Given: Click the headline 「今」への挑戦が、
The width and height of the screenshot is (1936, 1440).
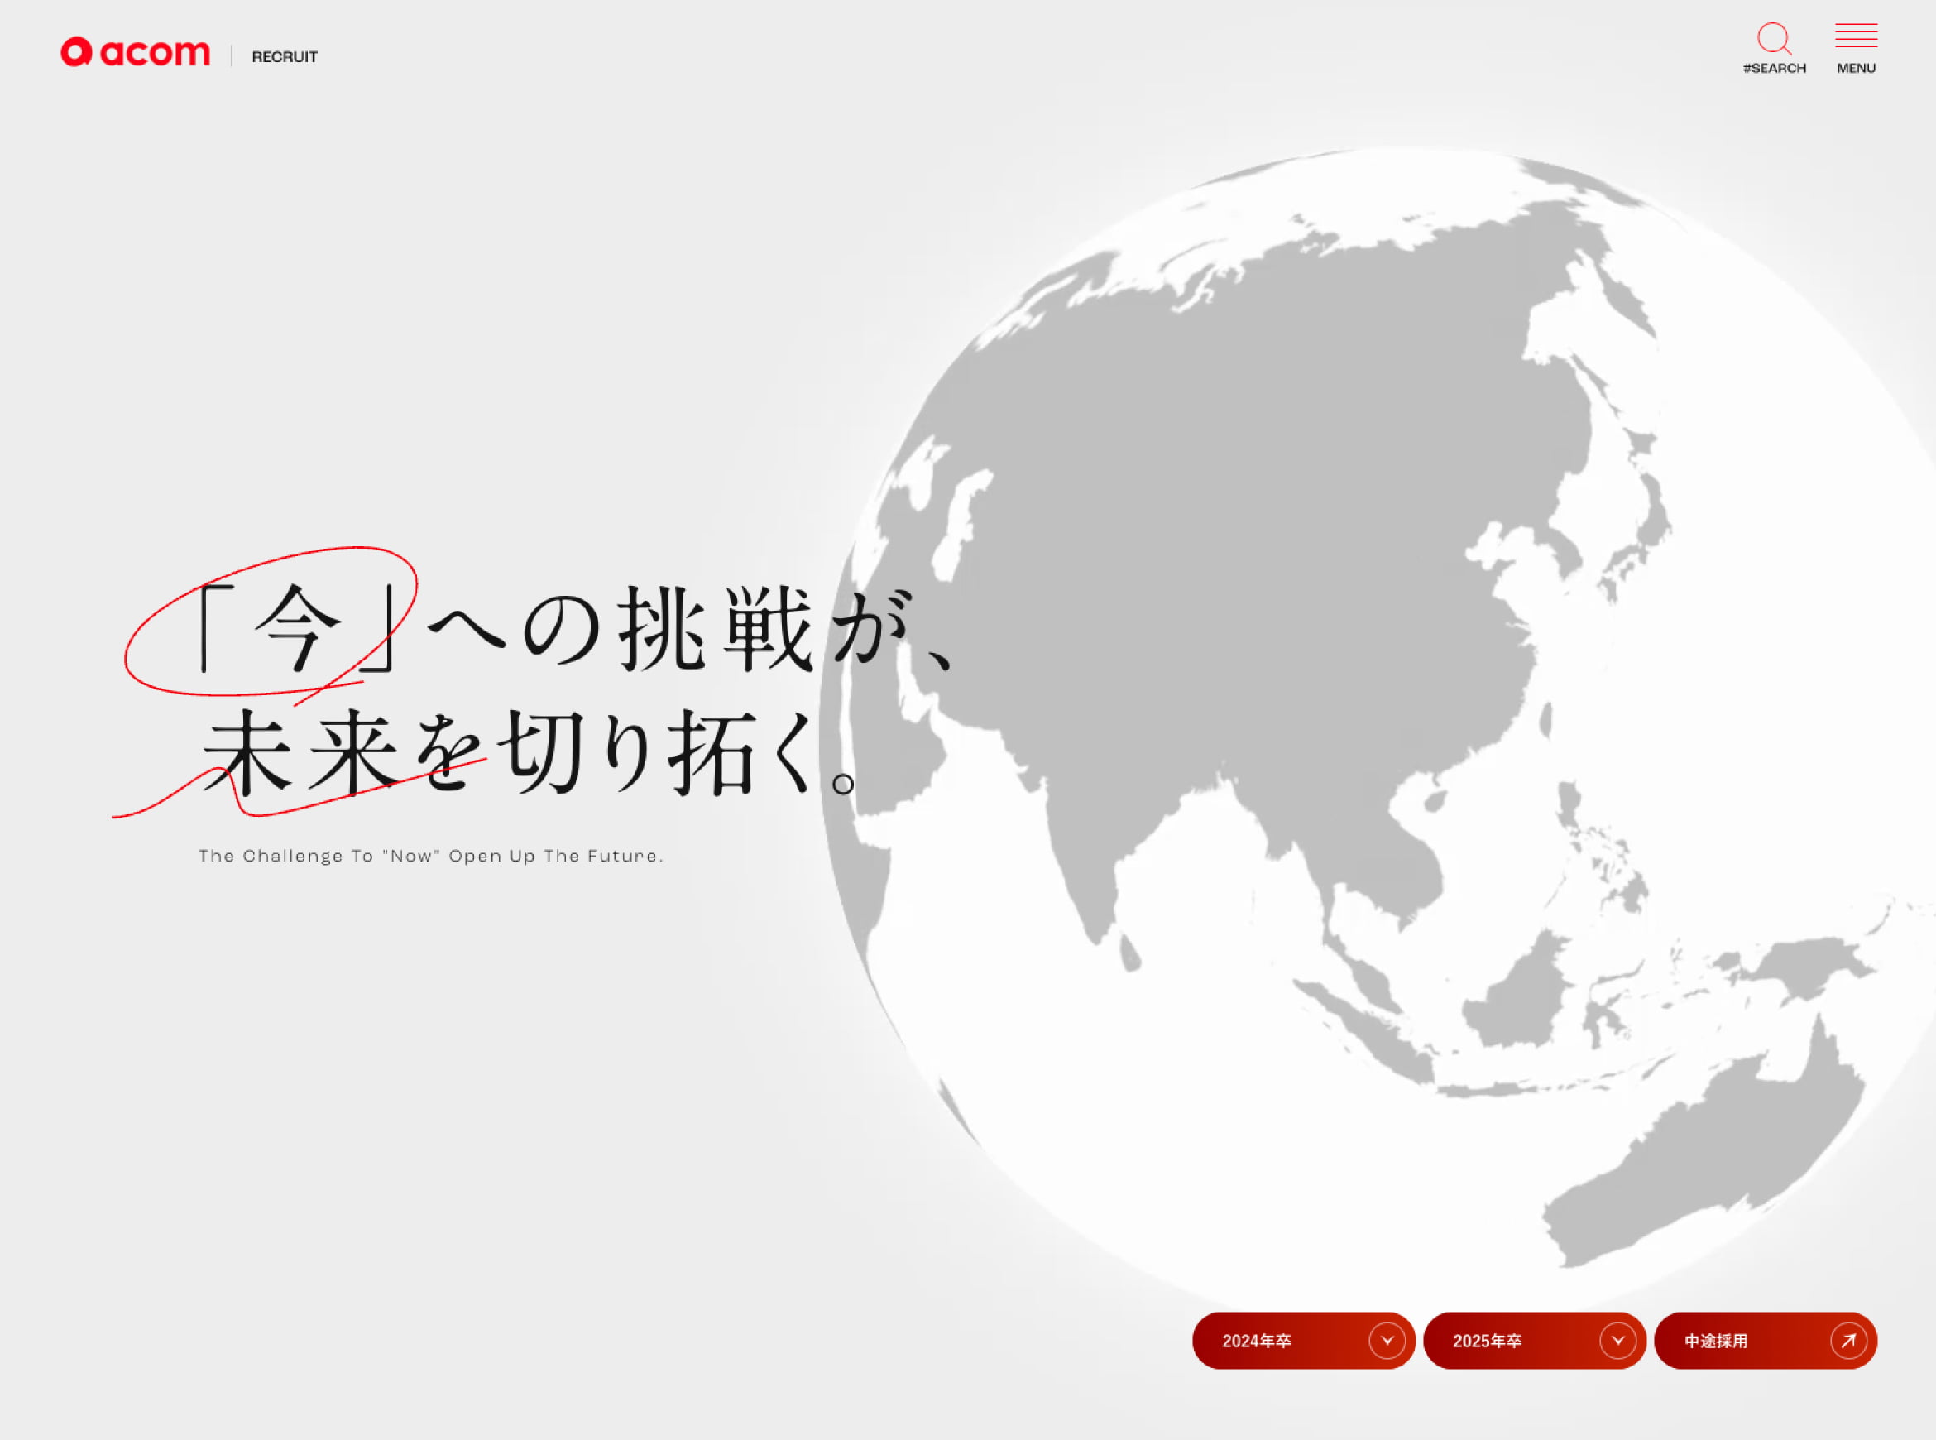Looking at the screenshot, I should [575, 629].
